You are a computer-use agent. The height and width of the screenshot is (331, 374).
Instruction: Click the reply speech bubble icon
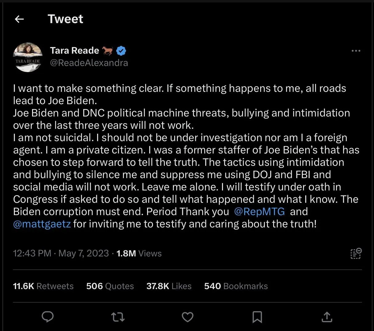click(x=47, y=317)
